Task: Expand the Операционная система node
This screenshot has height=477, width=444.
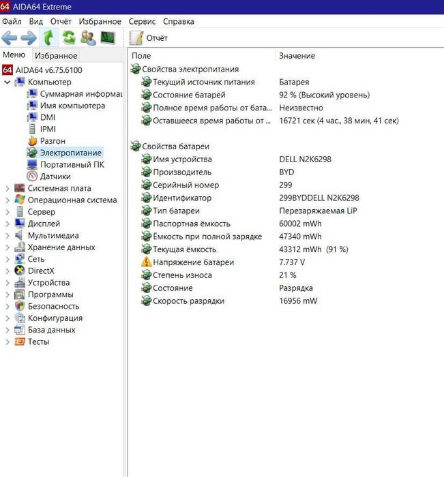Action: [8, 200]
